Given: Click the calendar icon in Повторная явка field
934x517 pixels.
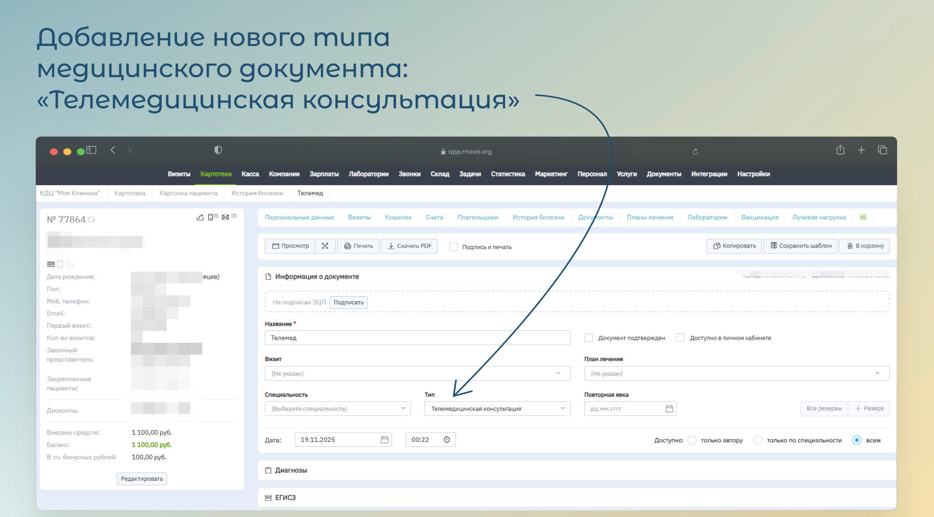Looking at the screenshot, I should click(x=669, y=409).
